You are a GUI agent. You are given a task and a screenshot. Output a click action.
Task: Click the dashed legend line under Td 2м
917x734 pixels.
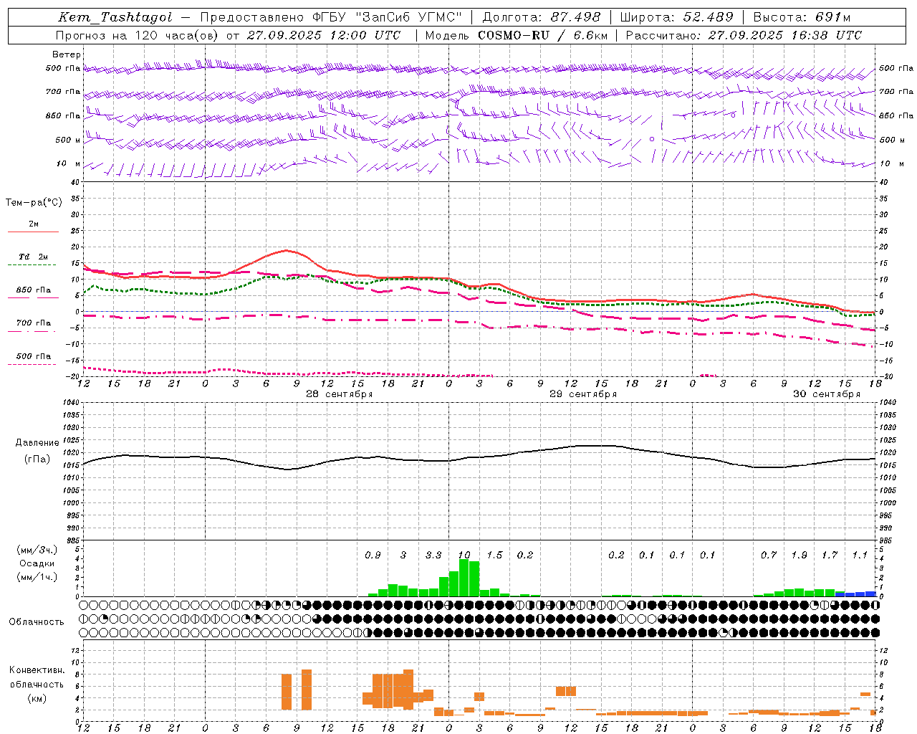[33, 265]
